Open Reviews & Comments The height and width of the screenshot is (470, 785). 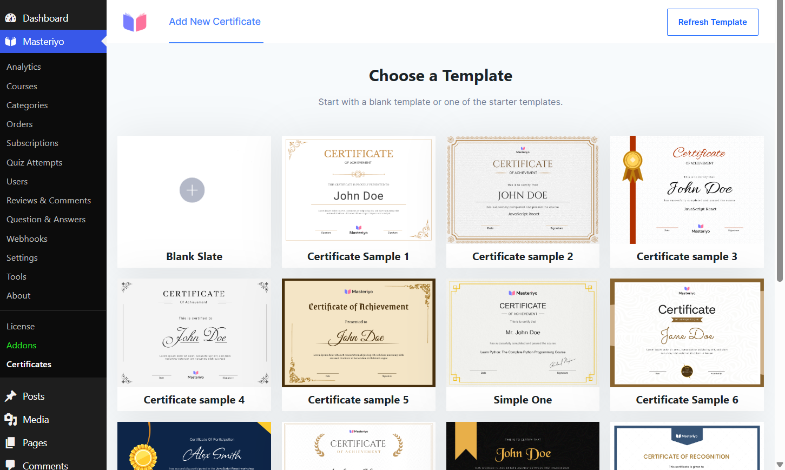pyautogui.click(x=49, y=200)
